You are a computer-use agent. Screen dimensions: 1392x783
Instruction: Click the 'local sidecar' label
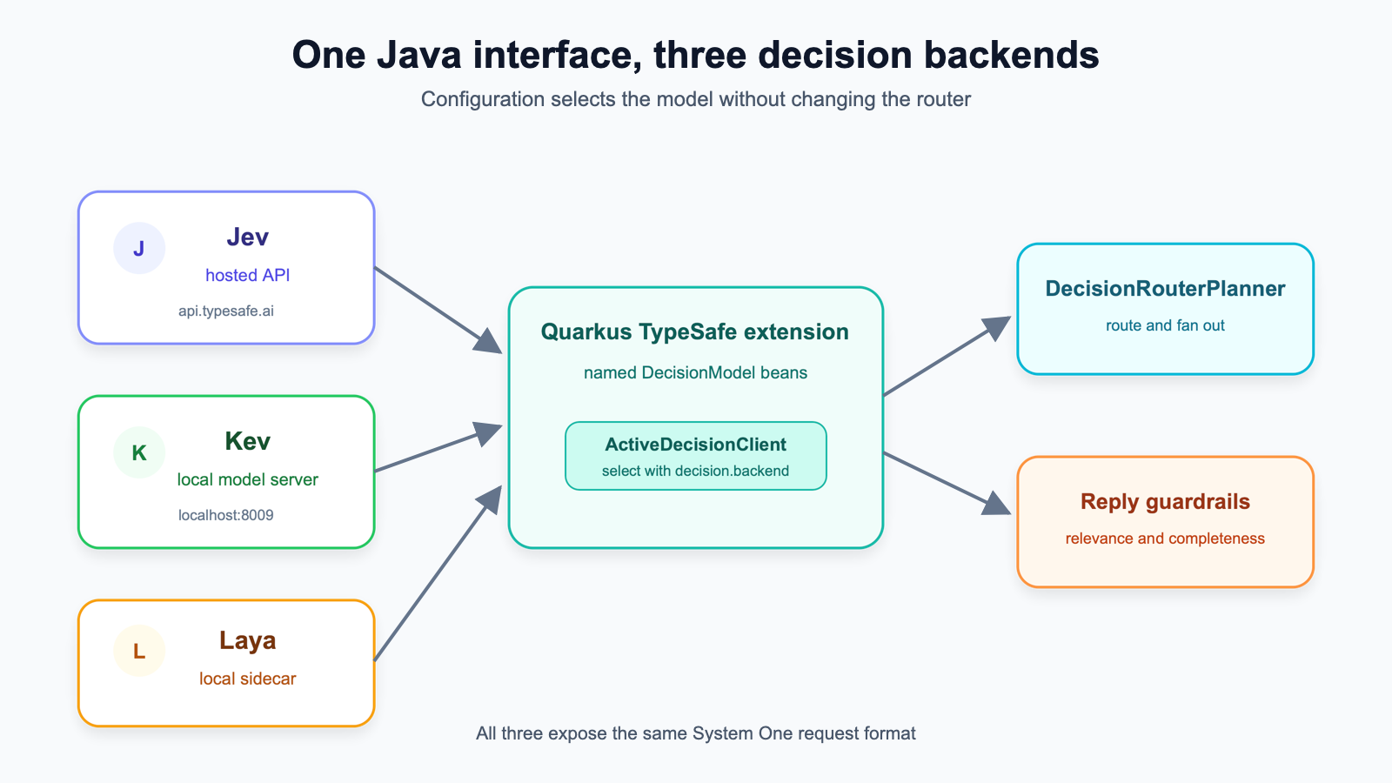[x=247, y=679]
